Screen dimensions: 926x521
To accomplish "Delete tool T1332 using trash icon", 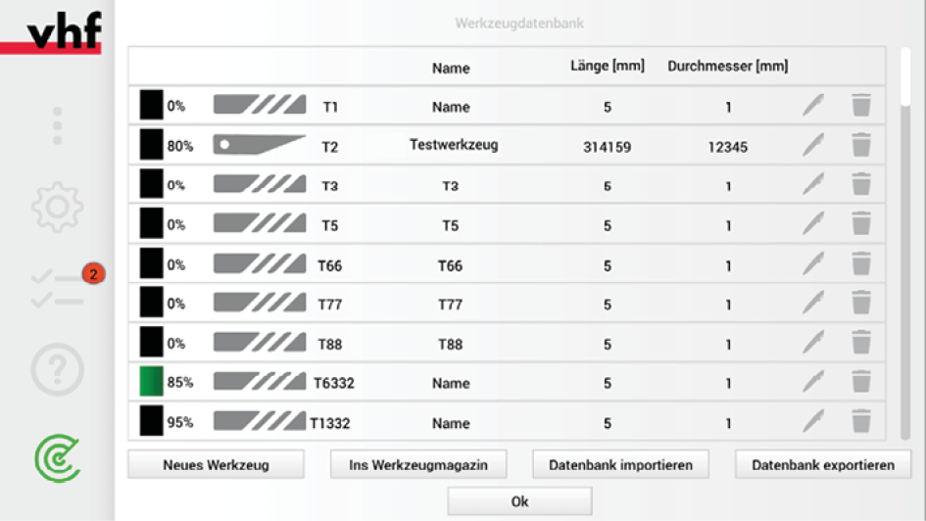I will point(861,421).
